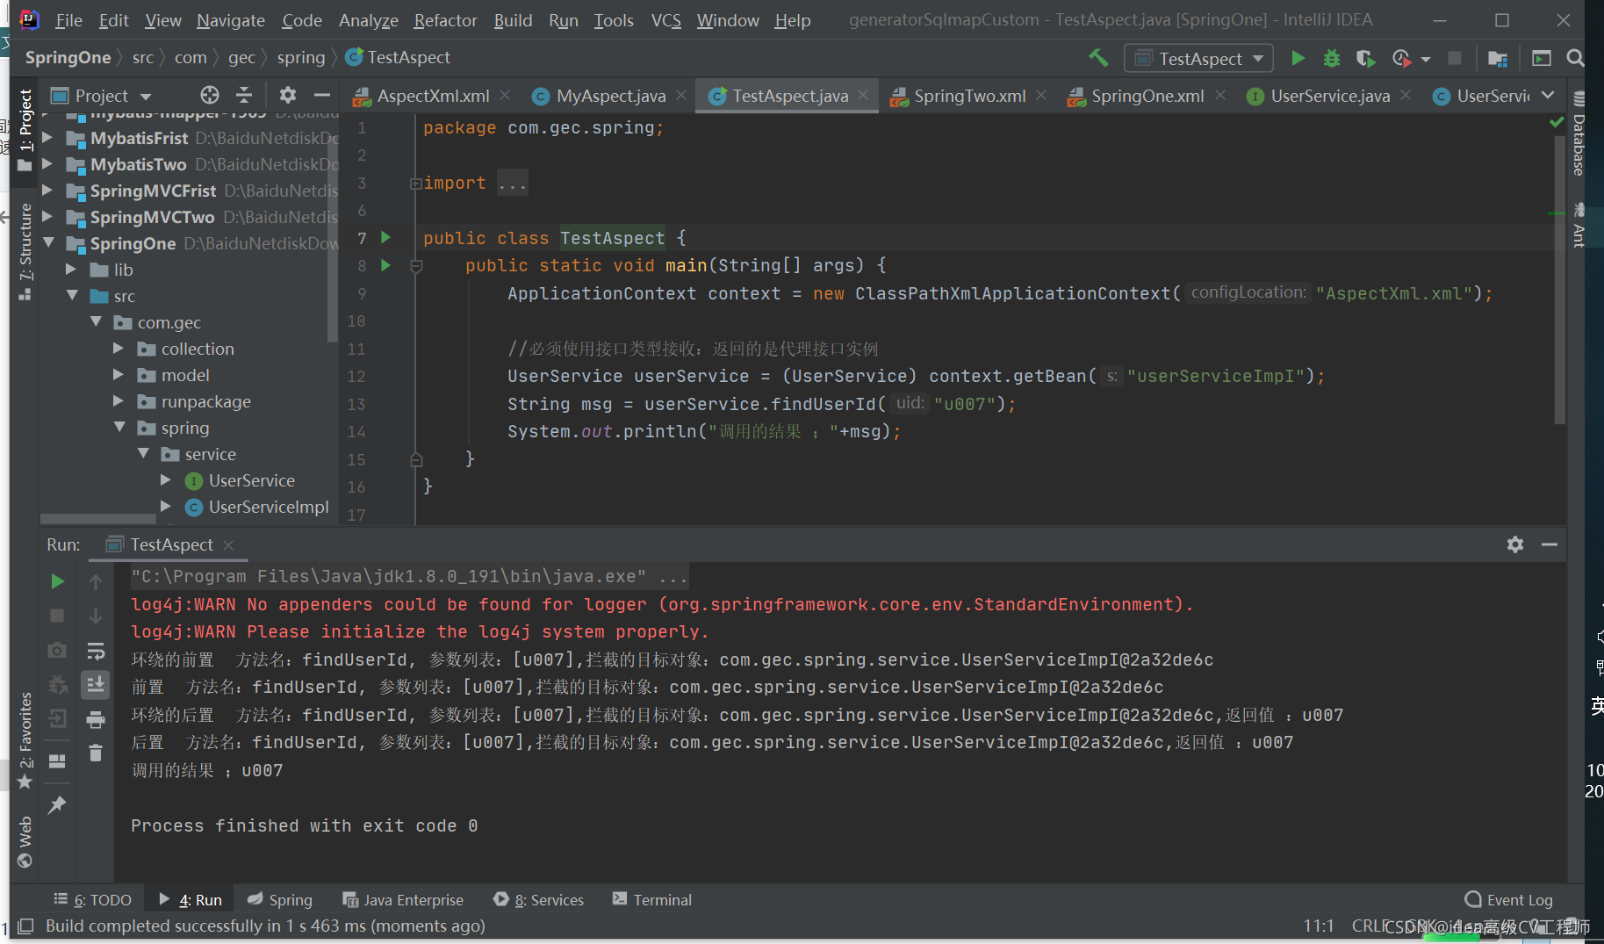Open the Event Log

pyautogui.click(x=1509, y=899)
